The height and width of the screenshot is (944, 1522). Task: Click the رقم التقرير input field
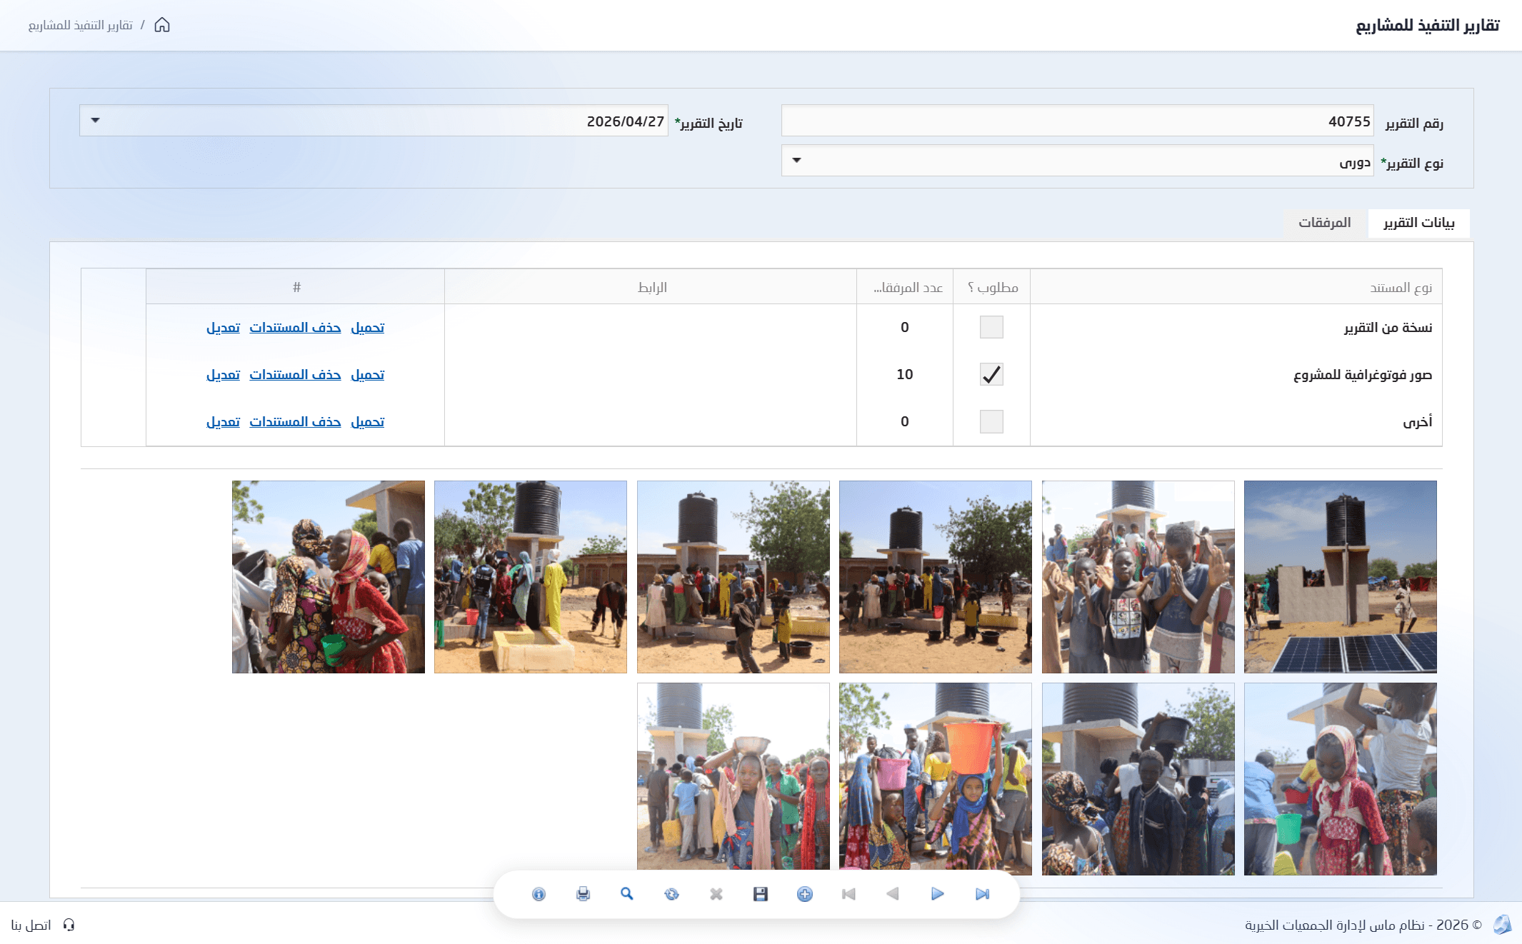(1077, 121)
